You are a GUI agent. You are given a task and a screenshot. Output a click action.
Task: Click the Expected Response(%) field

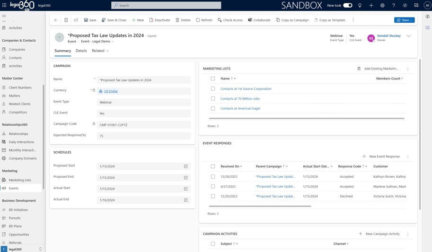tap(143, 136)
